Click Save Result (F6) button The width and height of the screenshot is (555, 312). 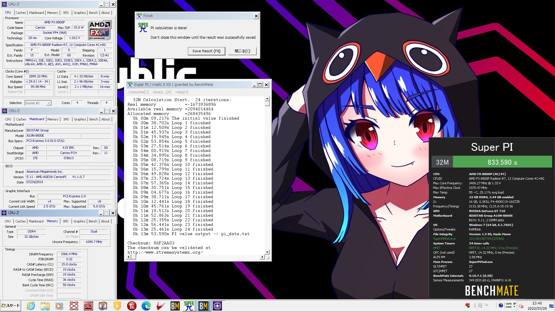coord(206,51)
